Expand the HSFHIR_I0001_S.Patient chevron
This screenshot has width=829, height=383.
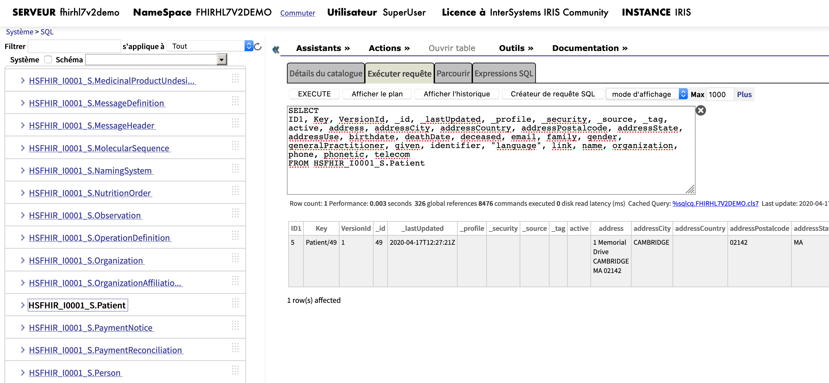point(22,305)
